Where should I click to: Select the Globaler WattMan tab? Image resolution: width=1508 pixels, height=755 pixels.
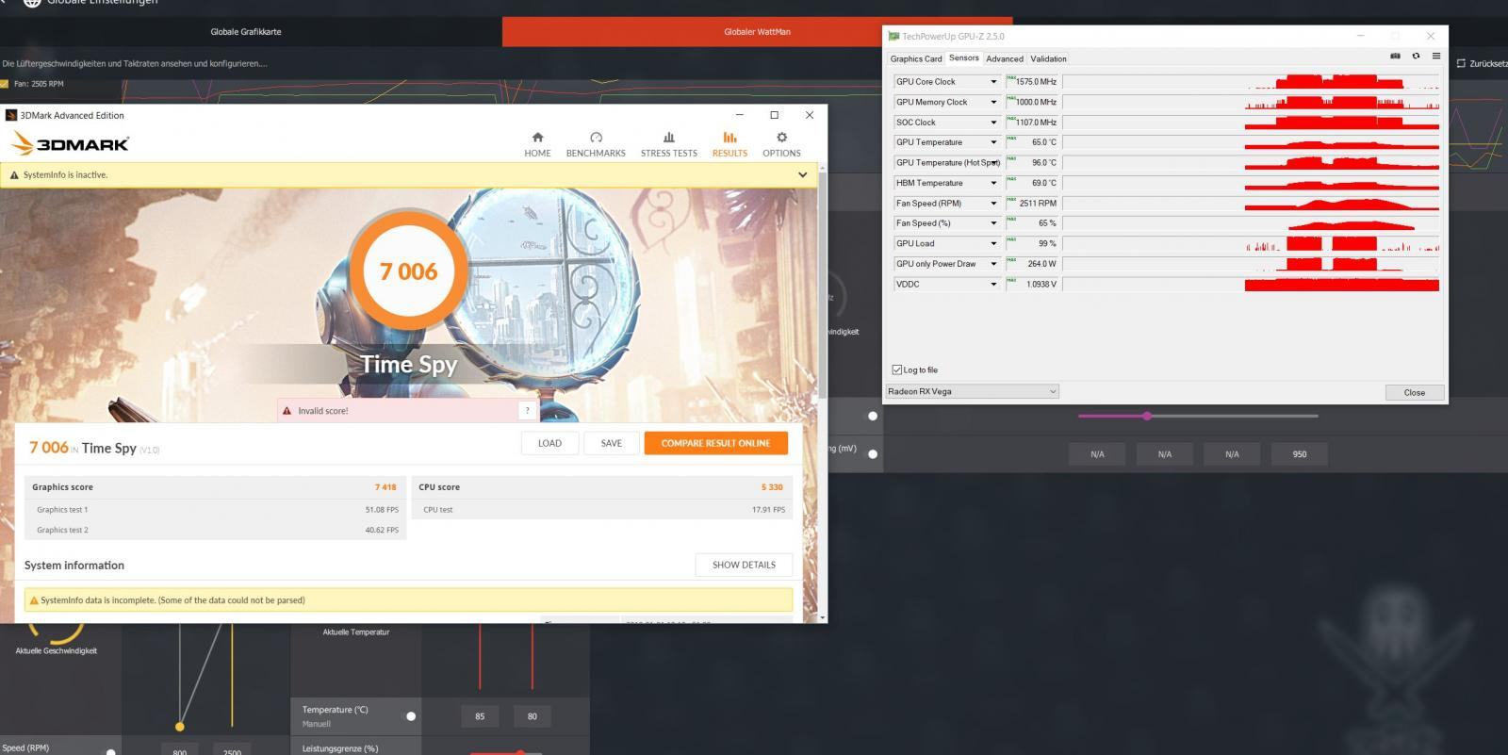point(758,32)
